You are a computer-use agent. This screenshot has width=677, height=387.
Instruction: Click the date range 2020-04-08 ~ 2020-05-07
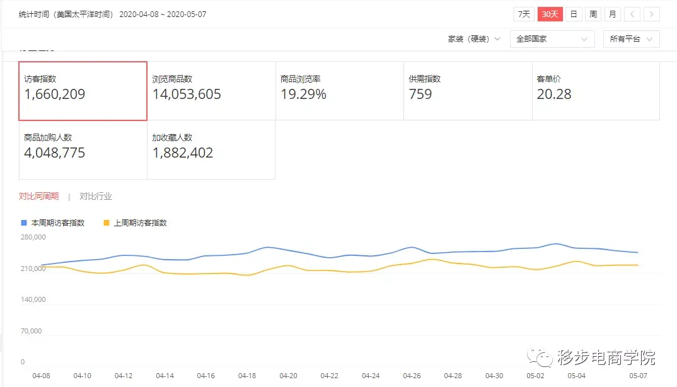coord(163,14)
